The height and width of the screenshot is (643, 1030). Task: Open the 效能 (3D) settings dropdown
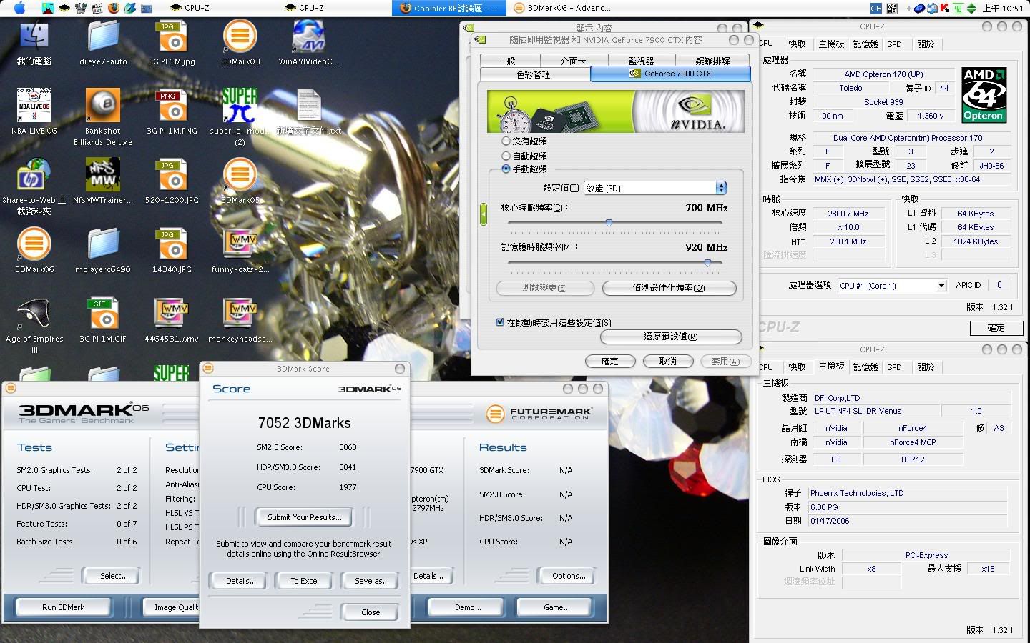[x=655, y=188]
